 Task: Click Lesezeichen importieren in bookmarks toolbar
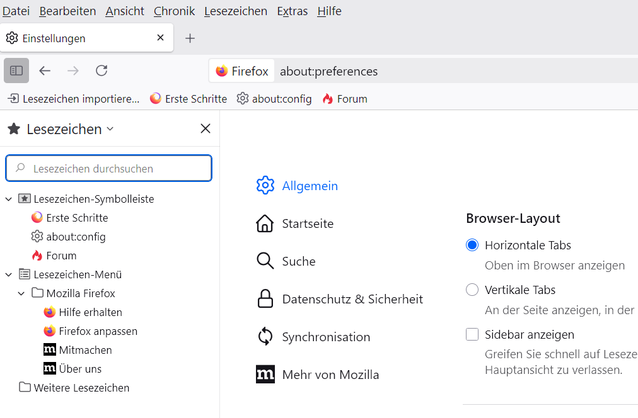73,99
